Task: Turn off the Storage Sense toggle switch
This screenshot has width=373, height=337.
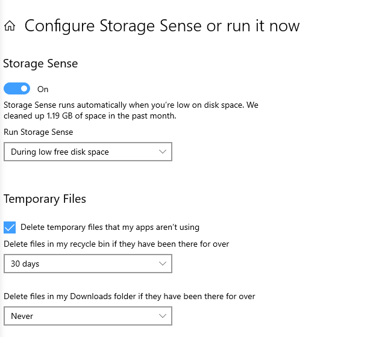Action: tap(17, 89)
